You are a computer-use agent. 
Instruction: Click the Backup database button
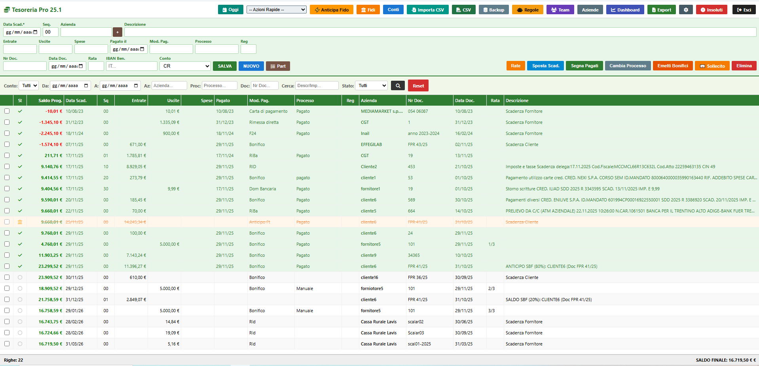click(x=493, y=10)
